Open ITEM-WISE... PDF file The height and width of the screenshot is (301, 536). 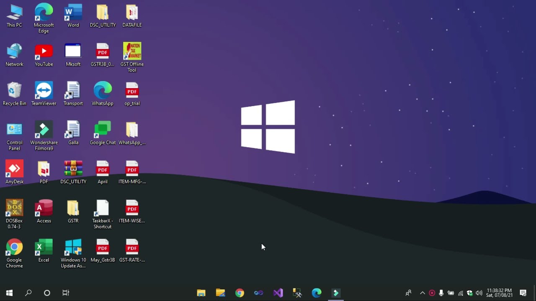point(132,212)
